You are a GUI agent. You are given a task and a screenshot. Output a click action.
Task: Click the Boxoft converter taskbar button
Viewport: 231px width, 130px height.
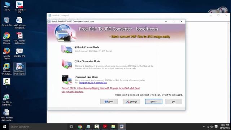pos(122,127)
